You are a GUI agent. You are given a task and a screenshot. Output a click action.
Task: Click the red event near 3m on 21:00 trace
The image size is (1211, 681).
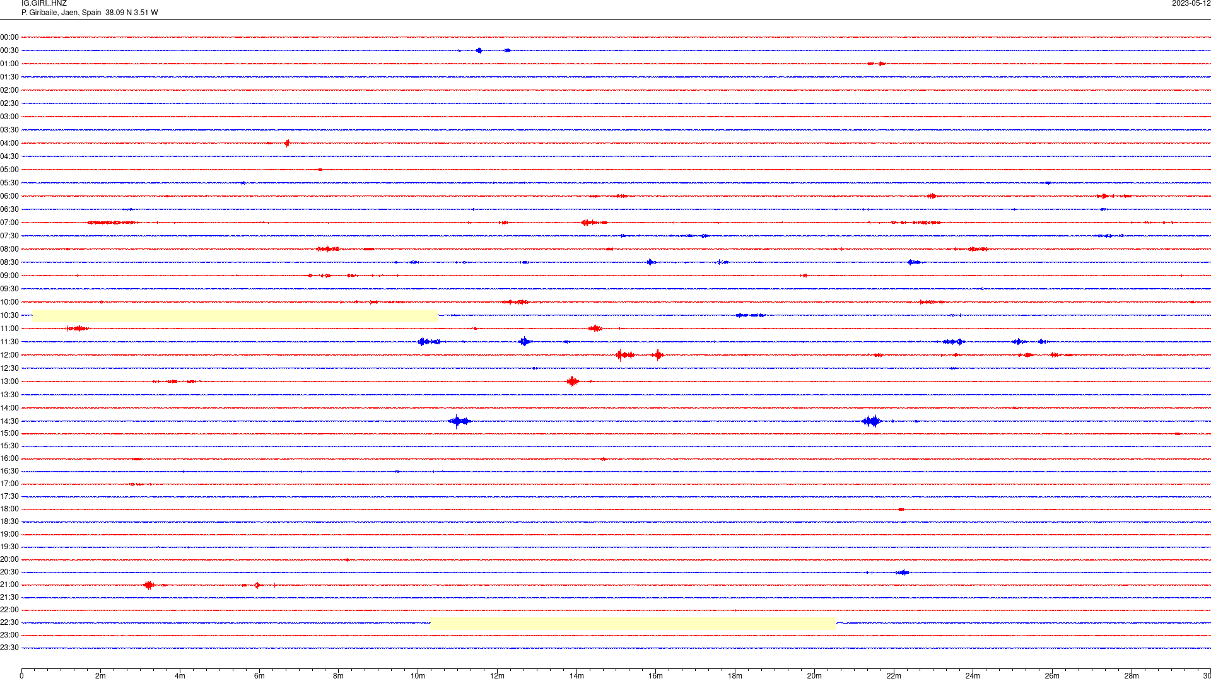(x=149, y=585)
